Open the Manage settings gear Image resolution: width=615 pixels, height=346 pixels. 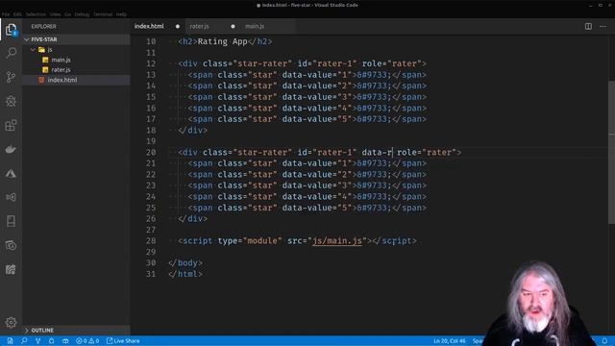pyautogui.click(x=11, y=323)
